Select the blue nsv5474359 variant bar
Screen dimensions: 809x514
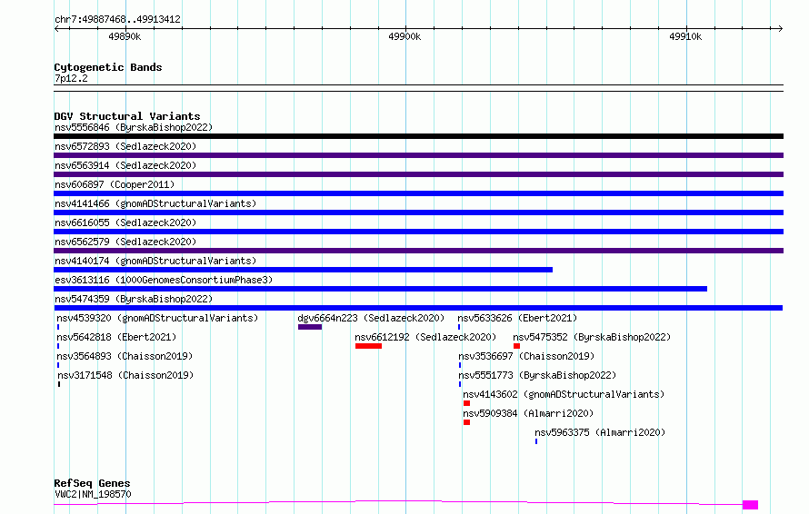(418, 308)
